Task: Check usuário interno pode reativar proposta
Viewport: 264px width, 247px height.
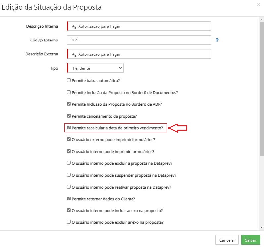Action: coord(69,187)
